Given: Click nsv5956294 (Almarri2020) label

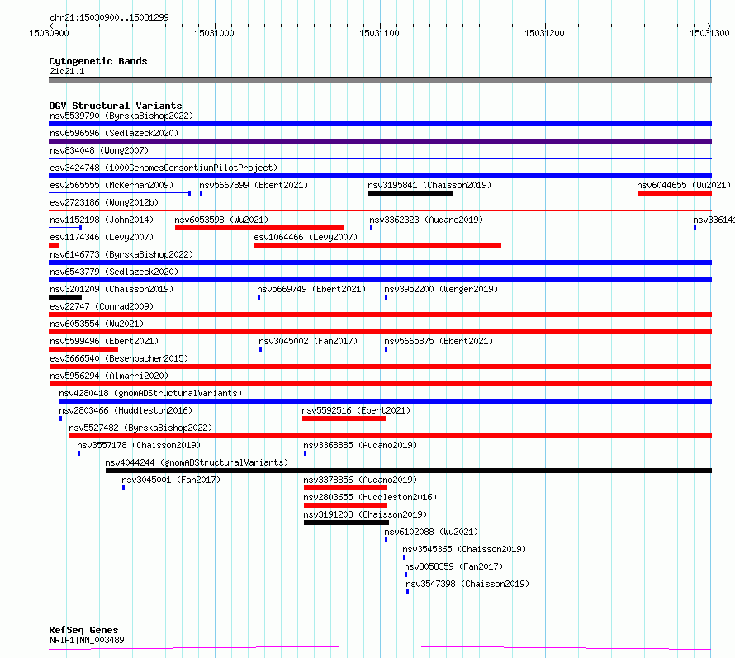Looking at the screenshot, I should [109, 376].
